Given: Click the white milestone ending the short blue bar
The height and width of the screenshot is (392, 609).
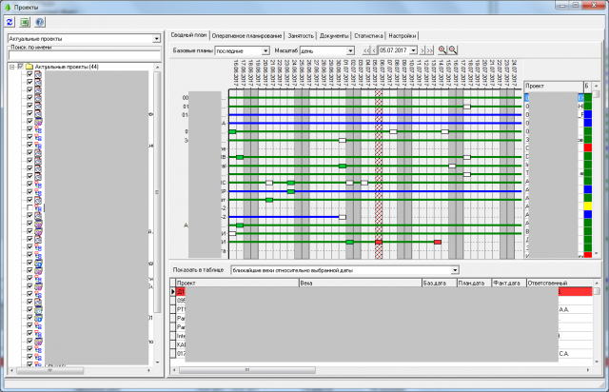Looking at the screenshot, I should pyautogui.click(x=343, y=217).
